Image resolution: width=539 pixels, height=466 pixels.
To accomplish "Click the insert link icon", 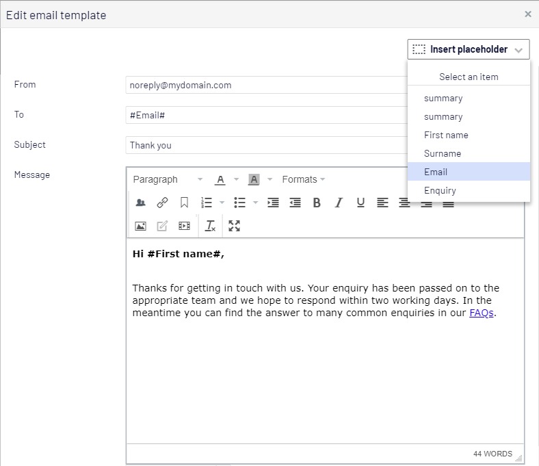I will [x=162, y=203].
